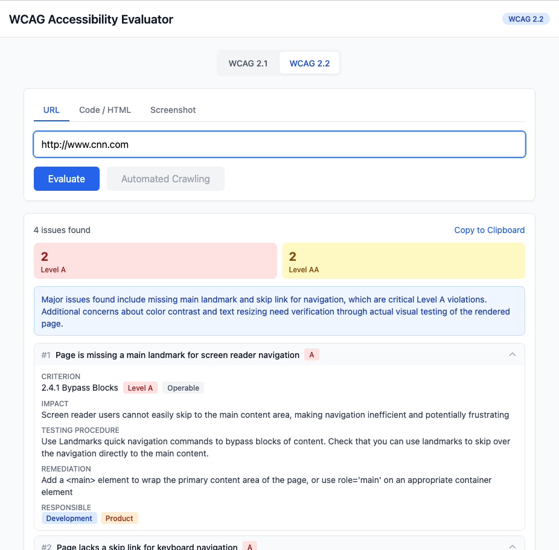Click the red Level A summary card
Viewport: 559px width, 550px height.
tap(155, 261)
